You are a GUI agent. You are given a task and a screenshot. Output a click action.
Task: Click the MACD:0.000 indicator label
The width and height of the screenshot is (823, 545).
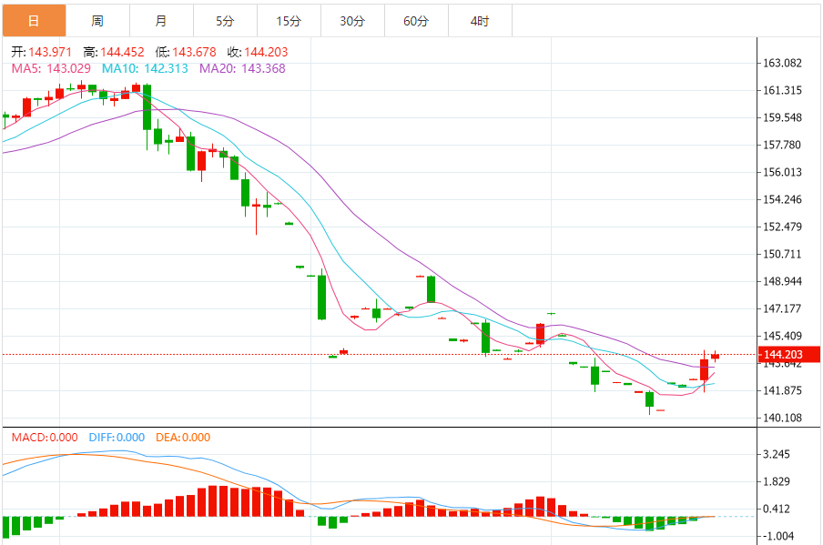click(x=45, y=438)
